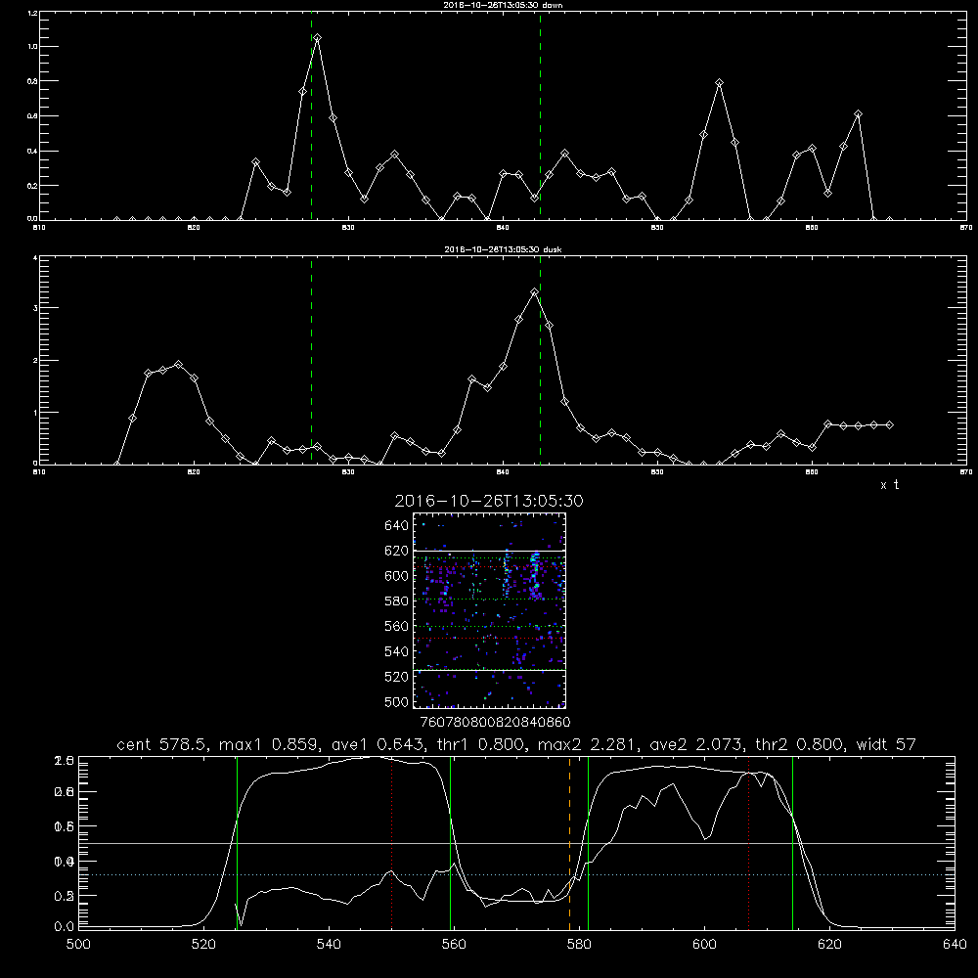The width and height of the screenshot is (978, 978).
Task: Select left green dashed line in dawn plot
Action: 311,115
